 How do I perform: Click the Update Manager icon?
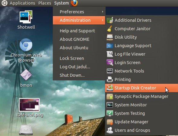110,122
